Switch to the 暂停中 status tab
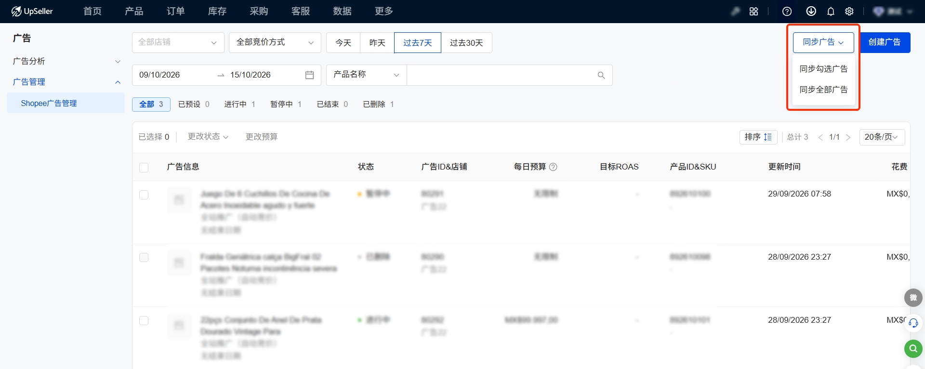925x369 pixels. click(x=286, y=105)
